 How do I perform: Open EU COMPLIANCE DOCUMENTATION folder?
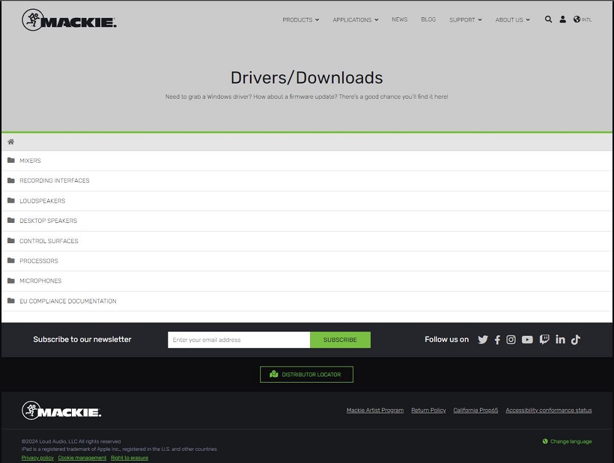[x=306, y=302]
